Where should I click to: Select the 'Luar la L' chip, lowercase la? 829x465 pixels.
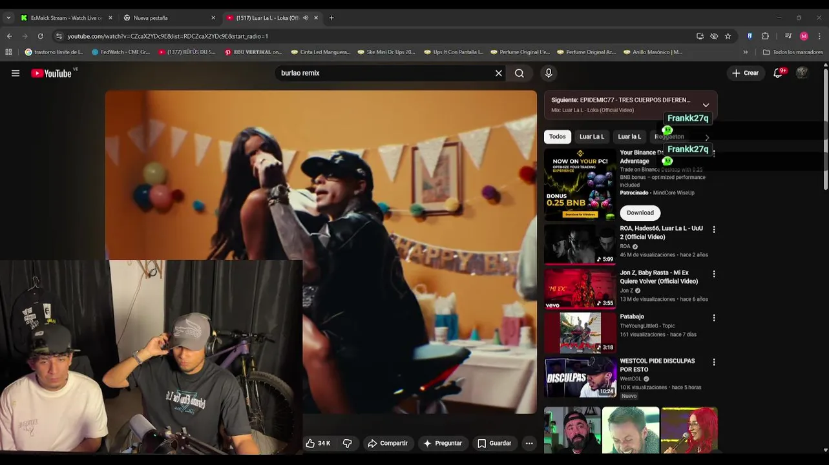629,136
